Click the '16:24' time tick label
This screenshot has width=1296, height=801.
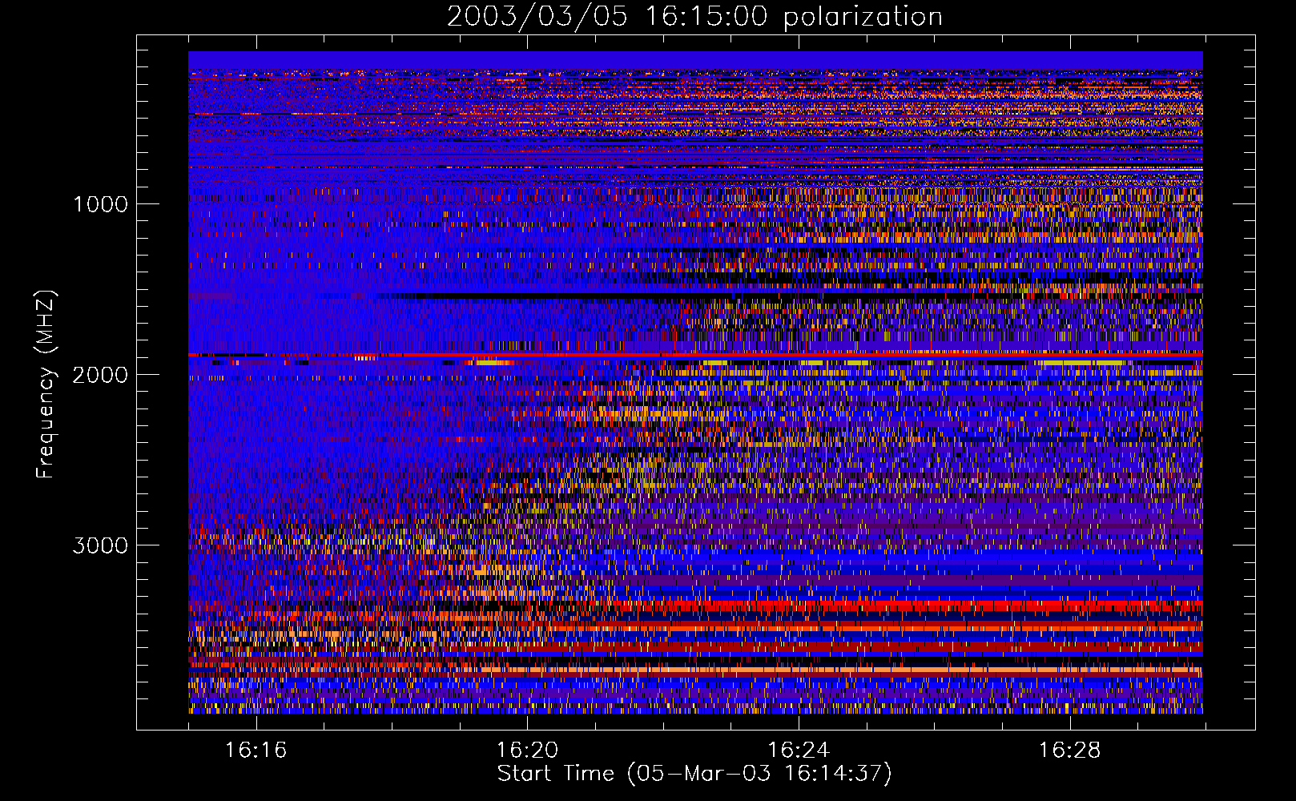tap(798, 751)
